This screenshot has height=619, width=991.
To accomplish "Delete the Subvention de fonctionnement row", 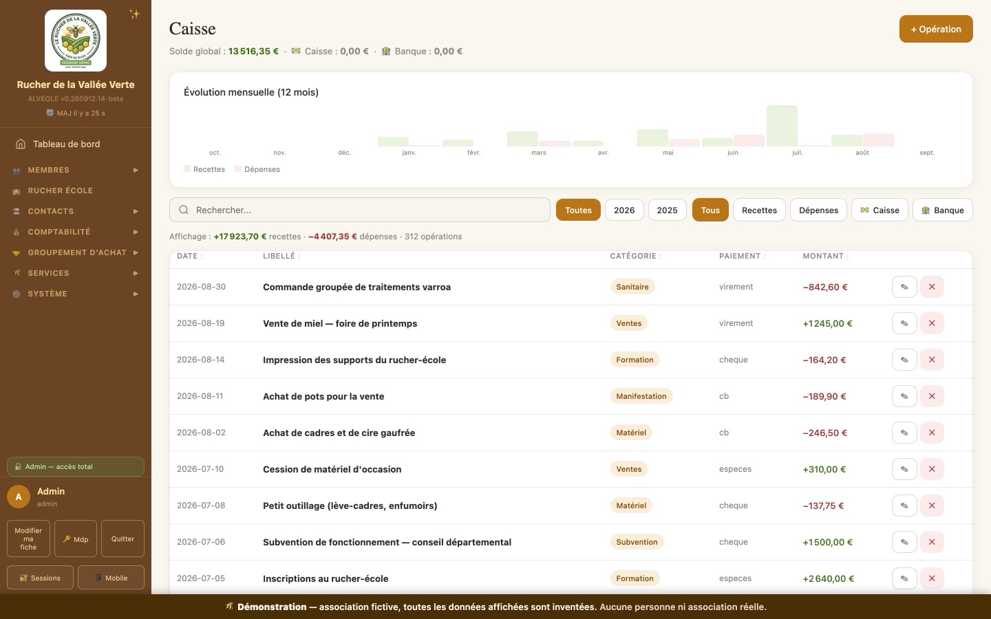I will pyautogui.click(x=932, y=542).
